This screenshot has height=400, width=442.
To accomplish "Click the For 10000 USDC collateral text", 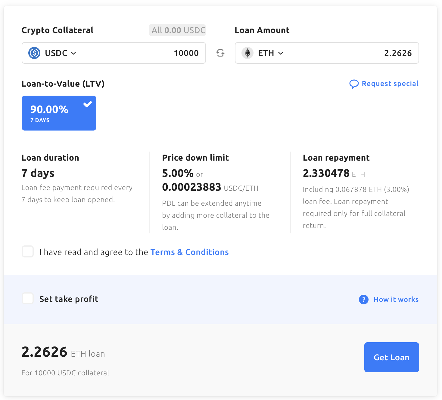I will click(65, 373).
